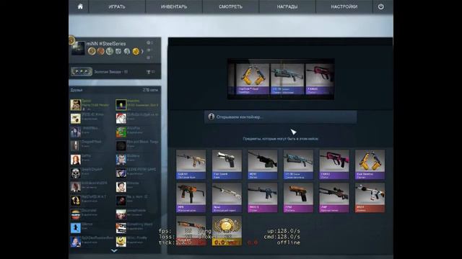462x259 pixels.
Task: Open miNN #SteelSeries profile avatar
Action: [x=78, y=48]
